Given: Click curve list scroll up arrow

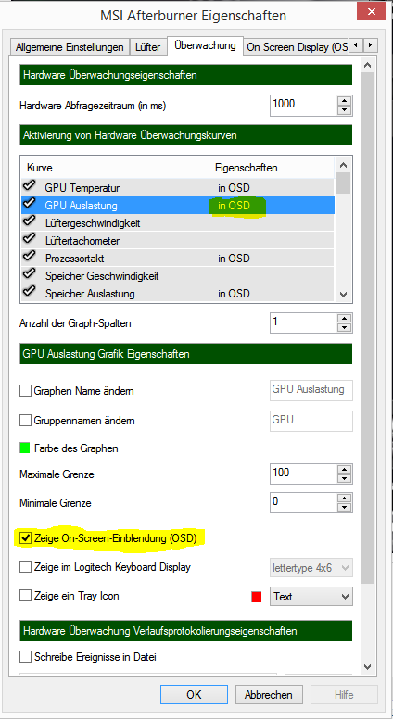Looking at the screenshot, I should [x=343, y=165].
